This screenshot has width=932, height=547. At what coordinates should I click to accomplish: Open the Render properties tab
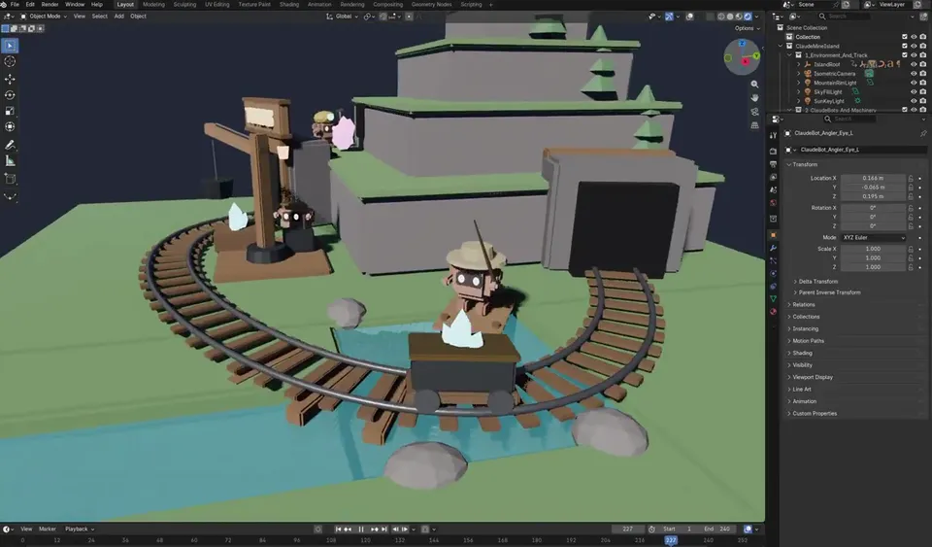774,152
